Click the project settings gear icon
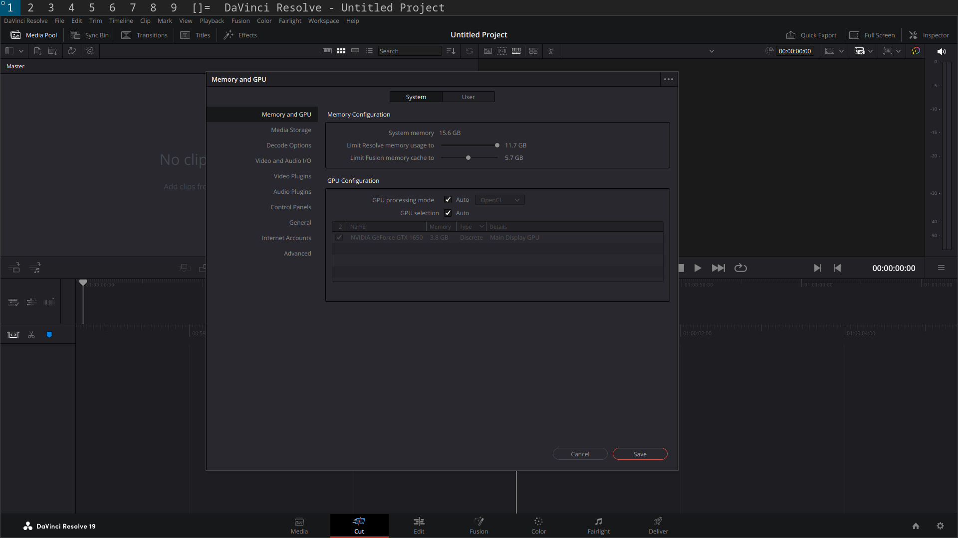958x538 pixels. 940,526
